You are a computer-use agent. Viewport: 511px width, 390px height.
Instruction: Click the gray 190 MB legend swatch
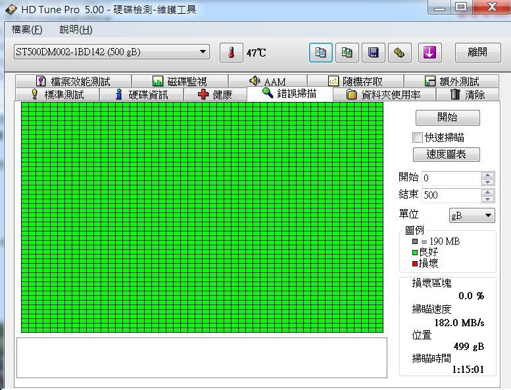415,241
